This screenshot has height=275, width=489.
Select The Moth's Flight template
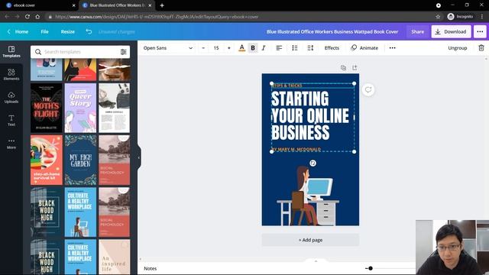click(x=47, y=108)
